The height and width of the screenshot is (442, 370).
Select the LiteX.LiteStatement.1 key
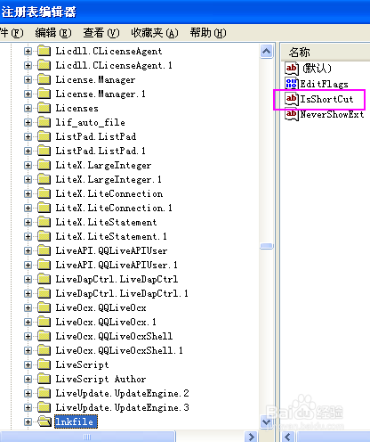click(111, 236)
